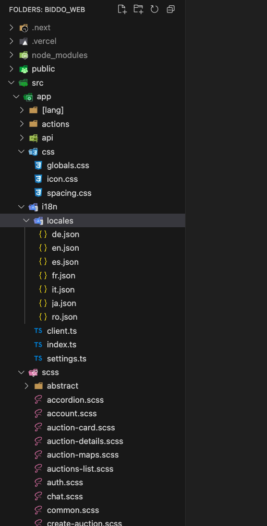267x526 pixels.
Task: Open the ja.json locale file
Action: pos(64,303)
